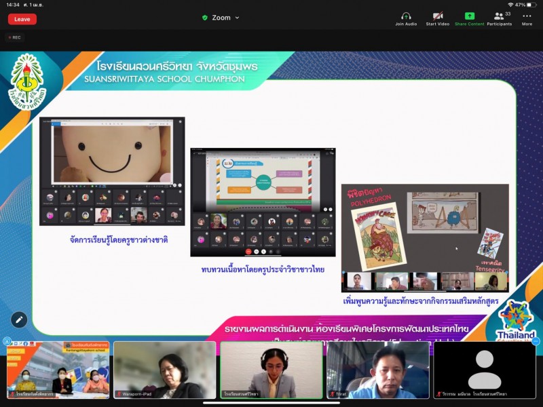The image size is (543, 407).
Task: Click the REC recording indicator
Action: 14,38
